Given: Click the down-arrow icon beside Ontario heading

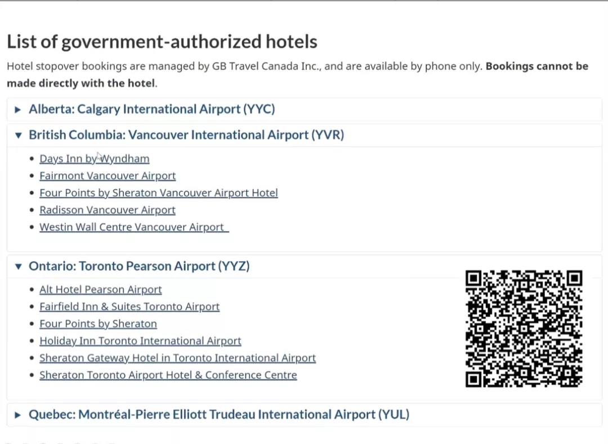Looking at the screenshot, I should pos(18,267).
